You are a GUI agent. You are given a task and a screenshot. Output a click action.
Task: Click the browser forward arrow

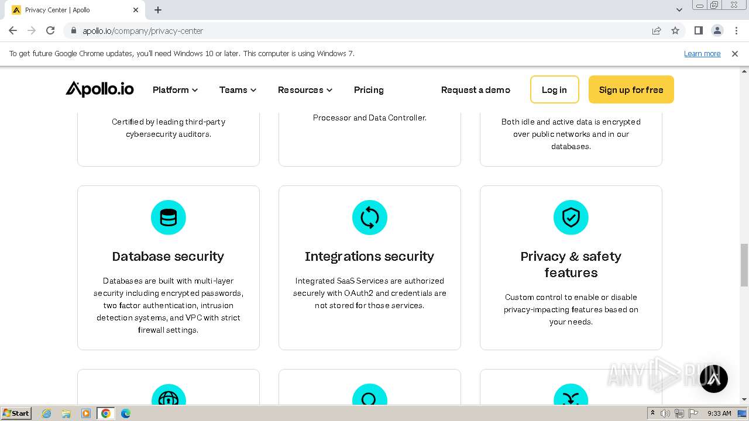32,30
